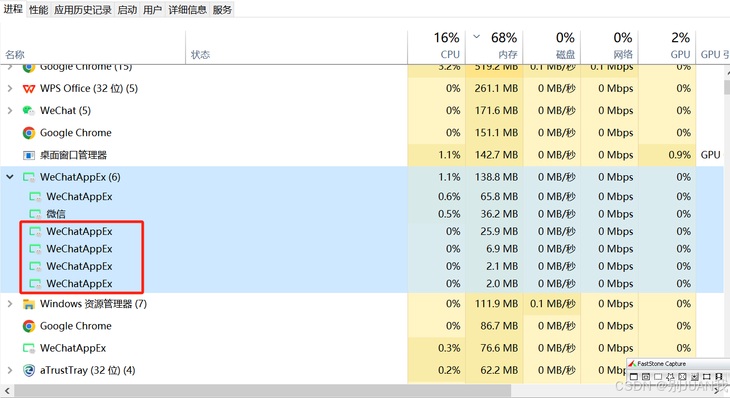The image size is (730, 398).
Task: Expand the WeChat (5) process group
Action: coord(10,110)
